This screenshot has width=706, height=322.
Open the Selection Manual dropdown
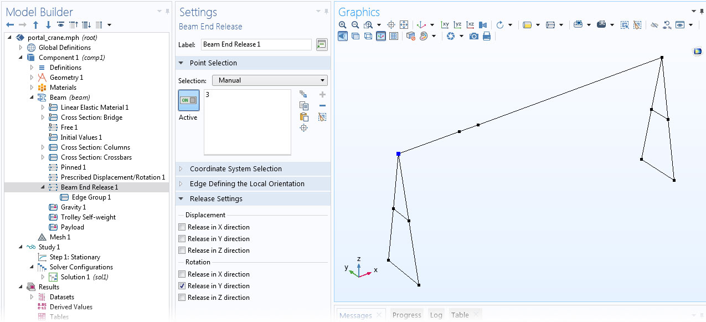270,80
